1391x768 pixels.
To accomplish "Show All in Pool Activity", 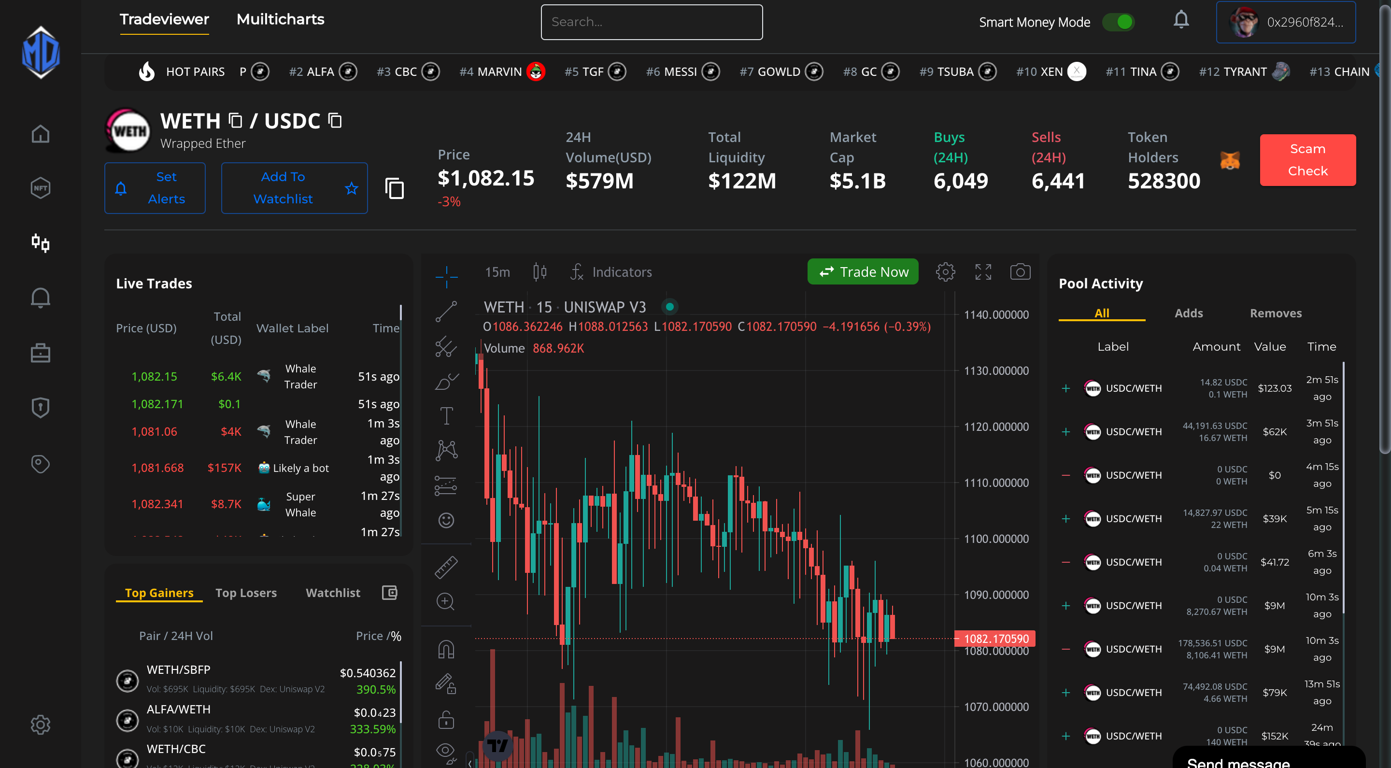I will pos(1102,313).
